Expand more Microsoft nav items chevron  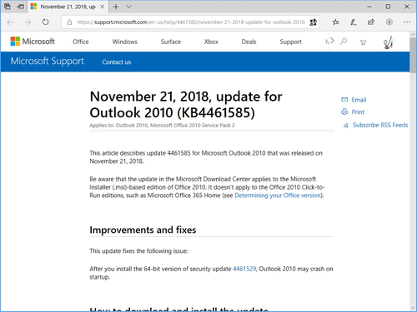click(332, 41)
